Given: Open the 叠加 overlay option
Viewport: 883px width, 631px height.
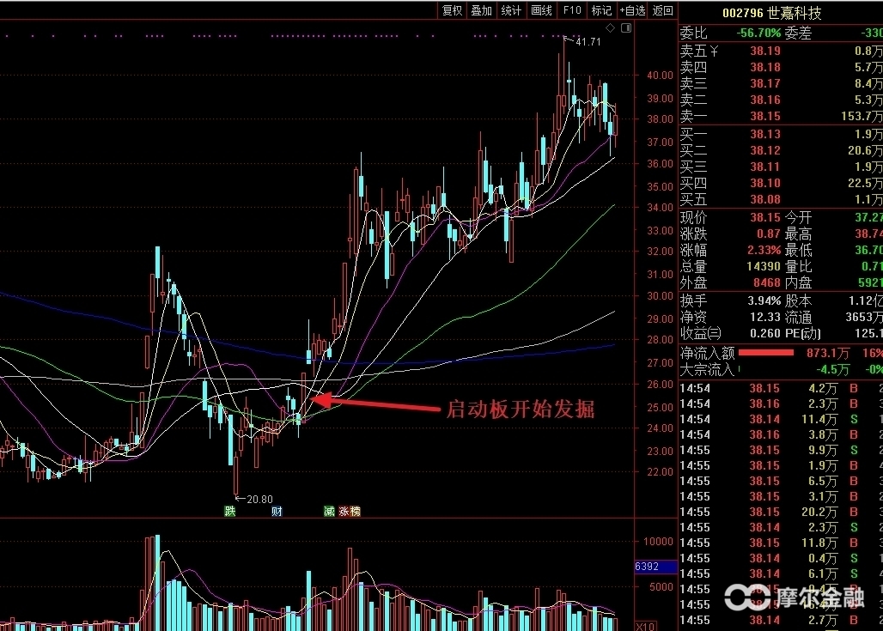Looking at the screenshot, I should (x=481, y=10).
